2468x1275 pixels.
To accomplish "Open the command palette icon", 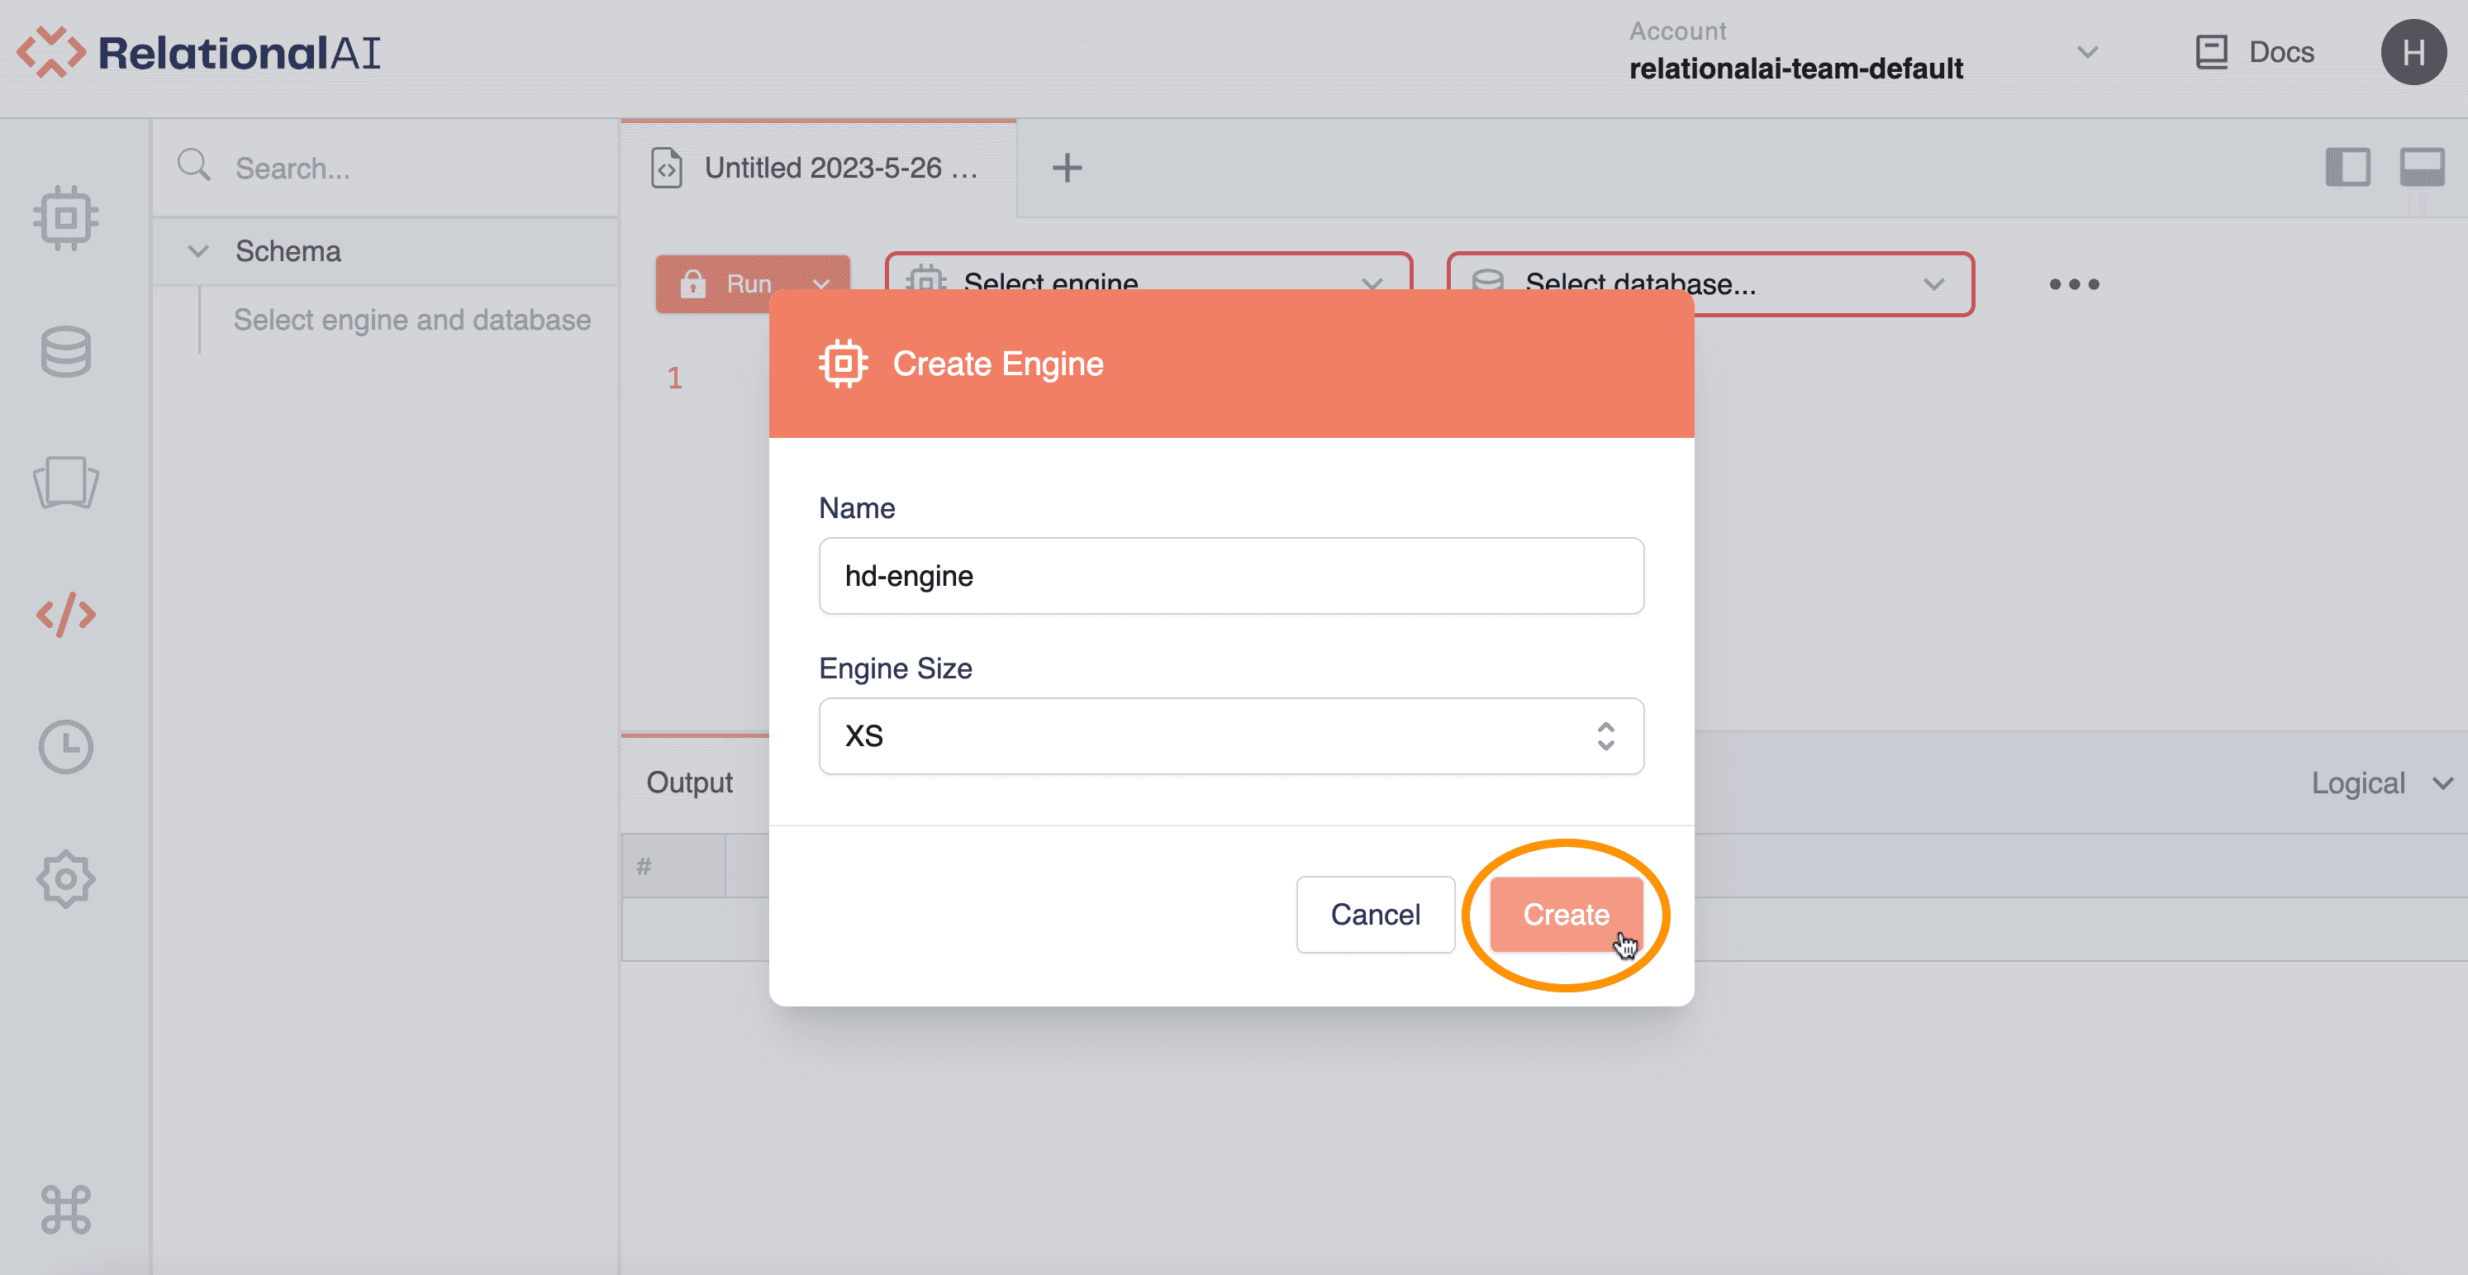I will [x=65, y=1209].
